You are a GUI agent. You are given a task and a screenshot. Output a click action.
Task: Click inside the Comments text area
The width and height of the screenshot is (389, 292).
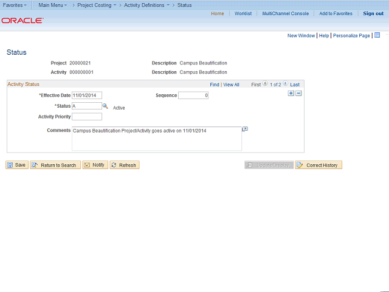[157, 139]
